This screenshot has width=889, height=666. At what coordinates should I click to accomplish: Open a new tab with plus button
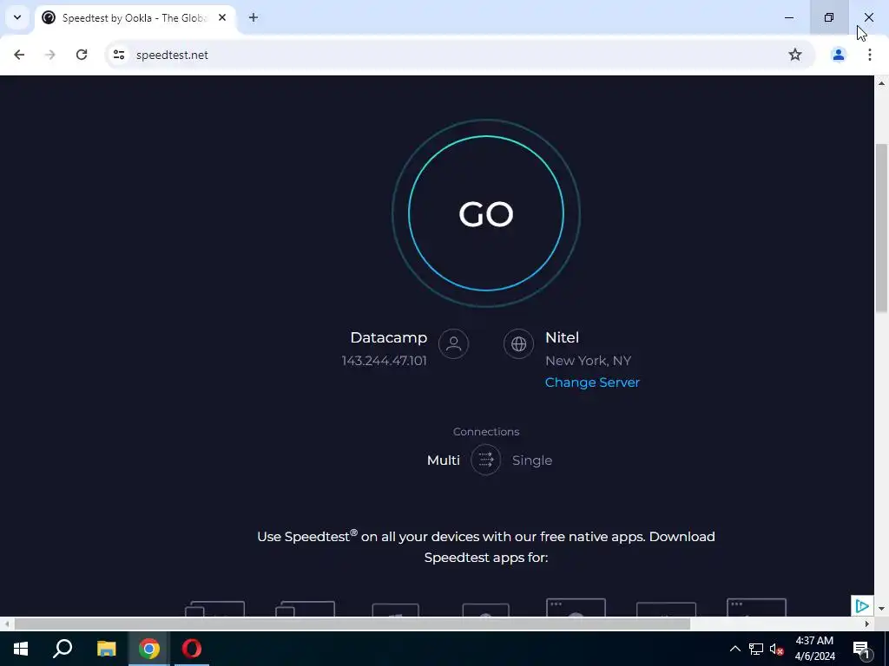coord(254,17)
